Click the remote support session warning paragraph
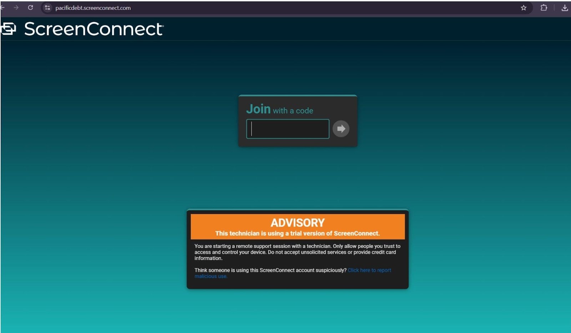 tap(297, 252)
